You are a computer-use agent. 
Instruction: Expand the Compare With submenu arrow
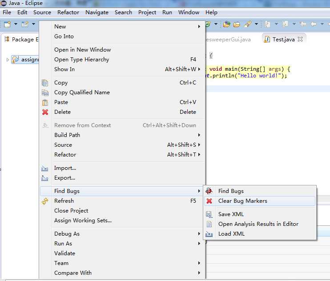pos(199,273)
